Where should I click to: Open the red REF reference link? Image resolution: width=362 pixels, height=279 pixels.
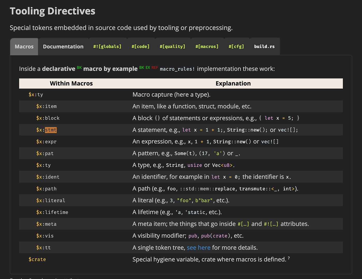click(x=155, y=67)
